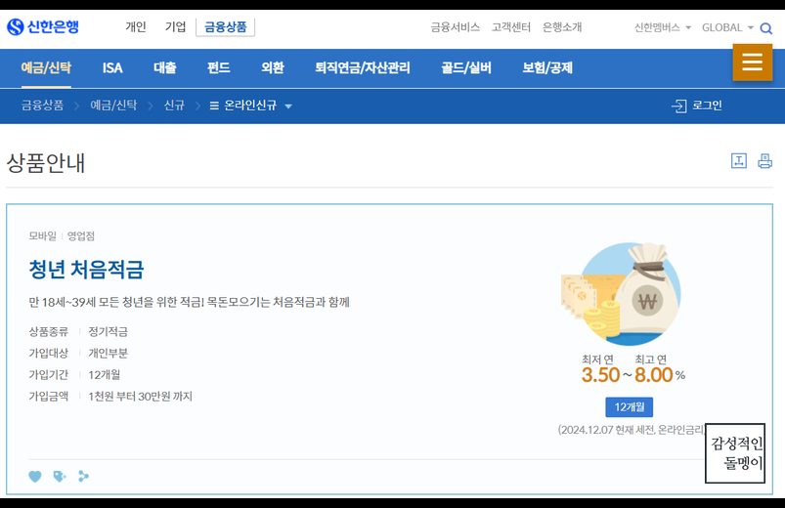The width and height of the screenshot is (785, 508).
Task: Click the 예금/신탁 breadcrumb
Action: coord(113,106)
